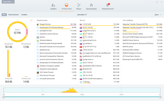Click the flag beside mc.yandex.ru
Image resolution: width=164 pixels, height=101 pixels.
pyautogui.click(x=81, y=44)
